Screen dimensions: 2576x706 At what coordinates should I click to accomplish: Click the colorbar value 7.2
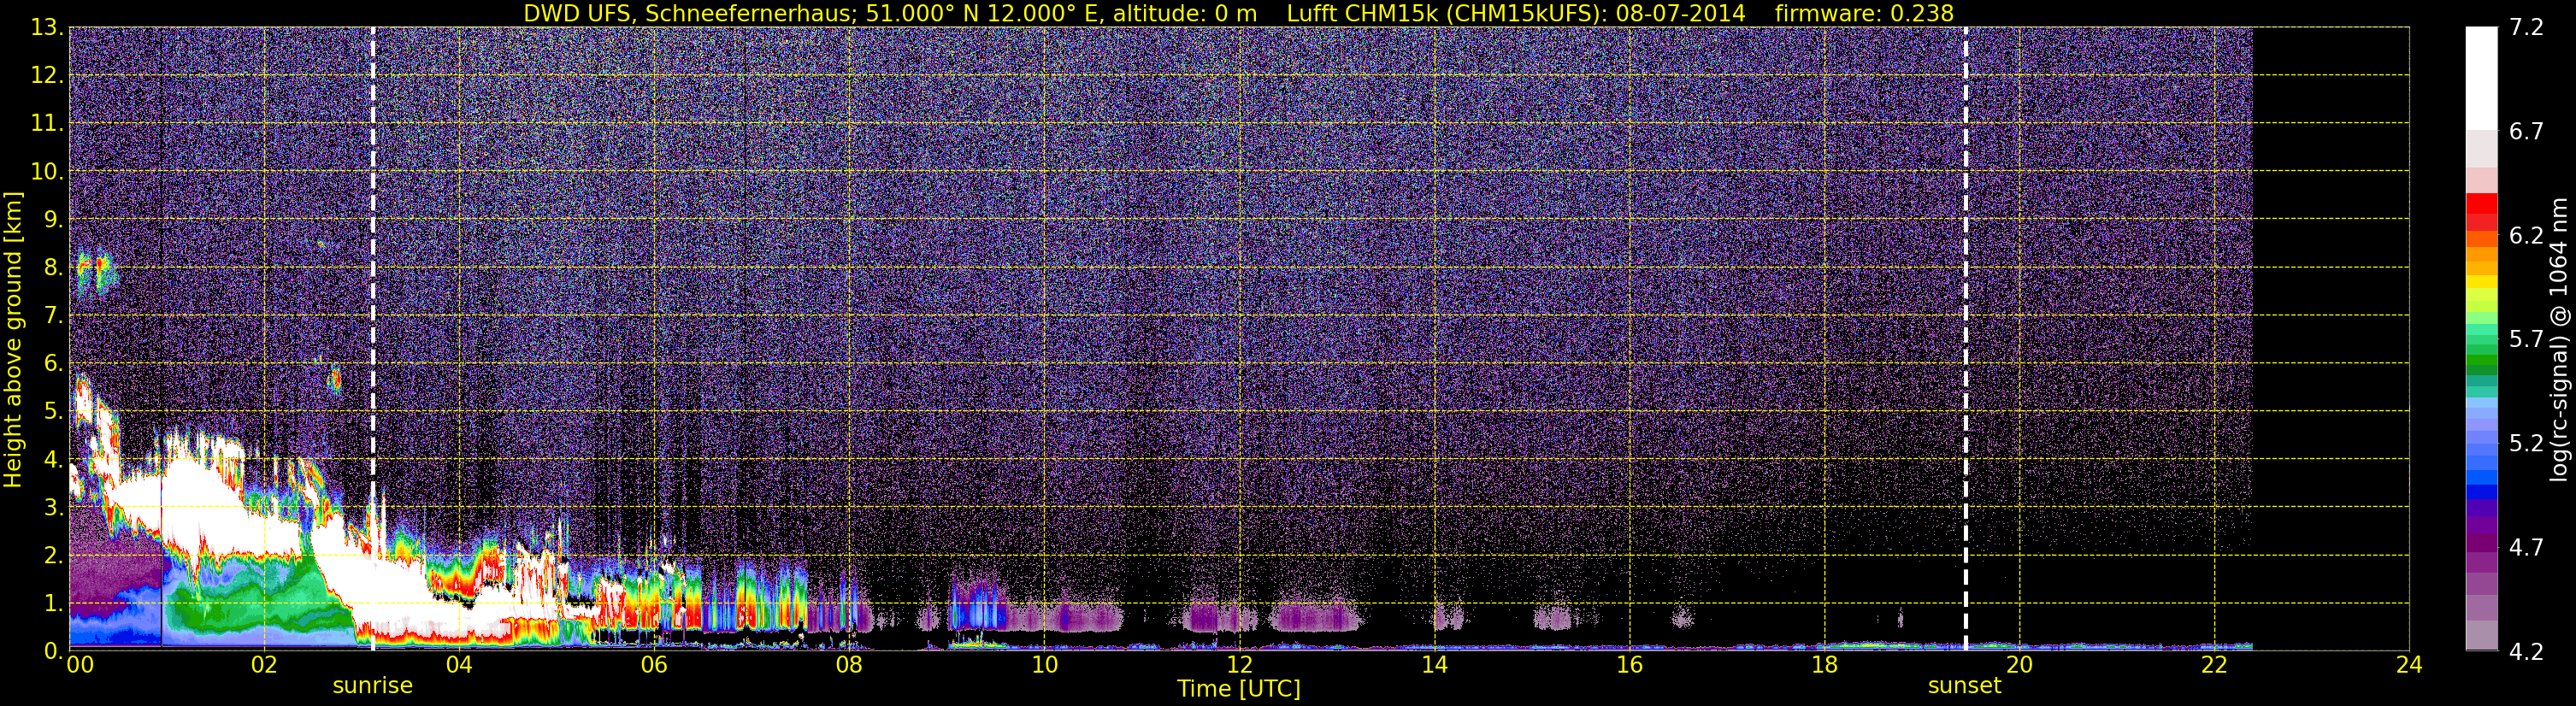(x=2525, y=28)
